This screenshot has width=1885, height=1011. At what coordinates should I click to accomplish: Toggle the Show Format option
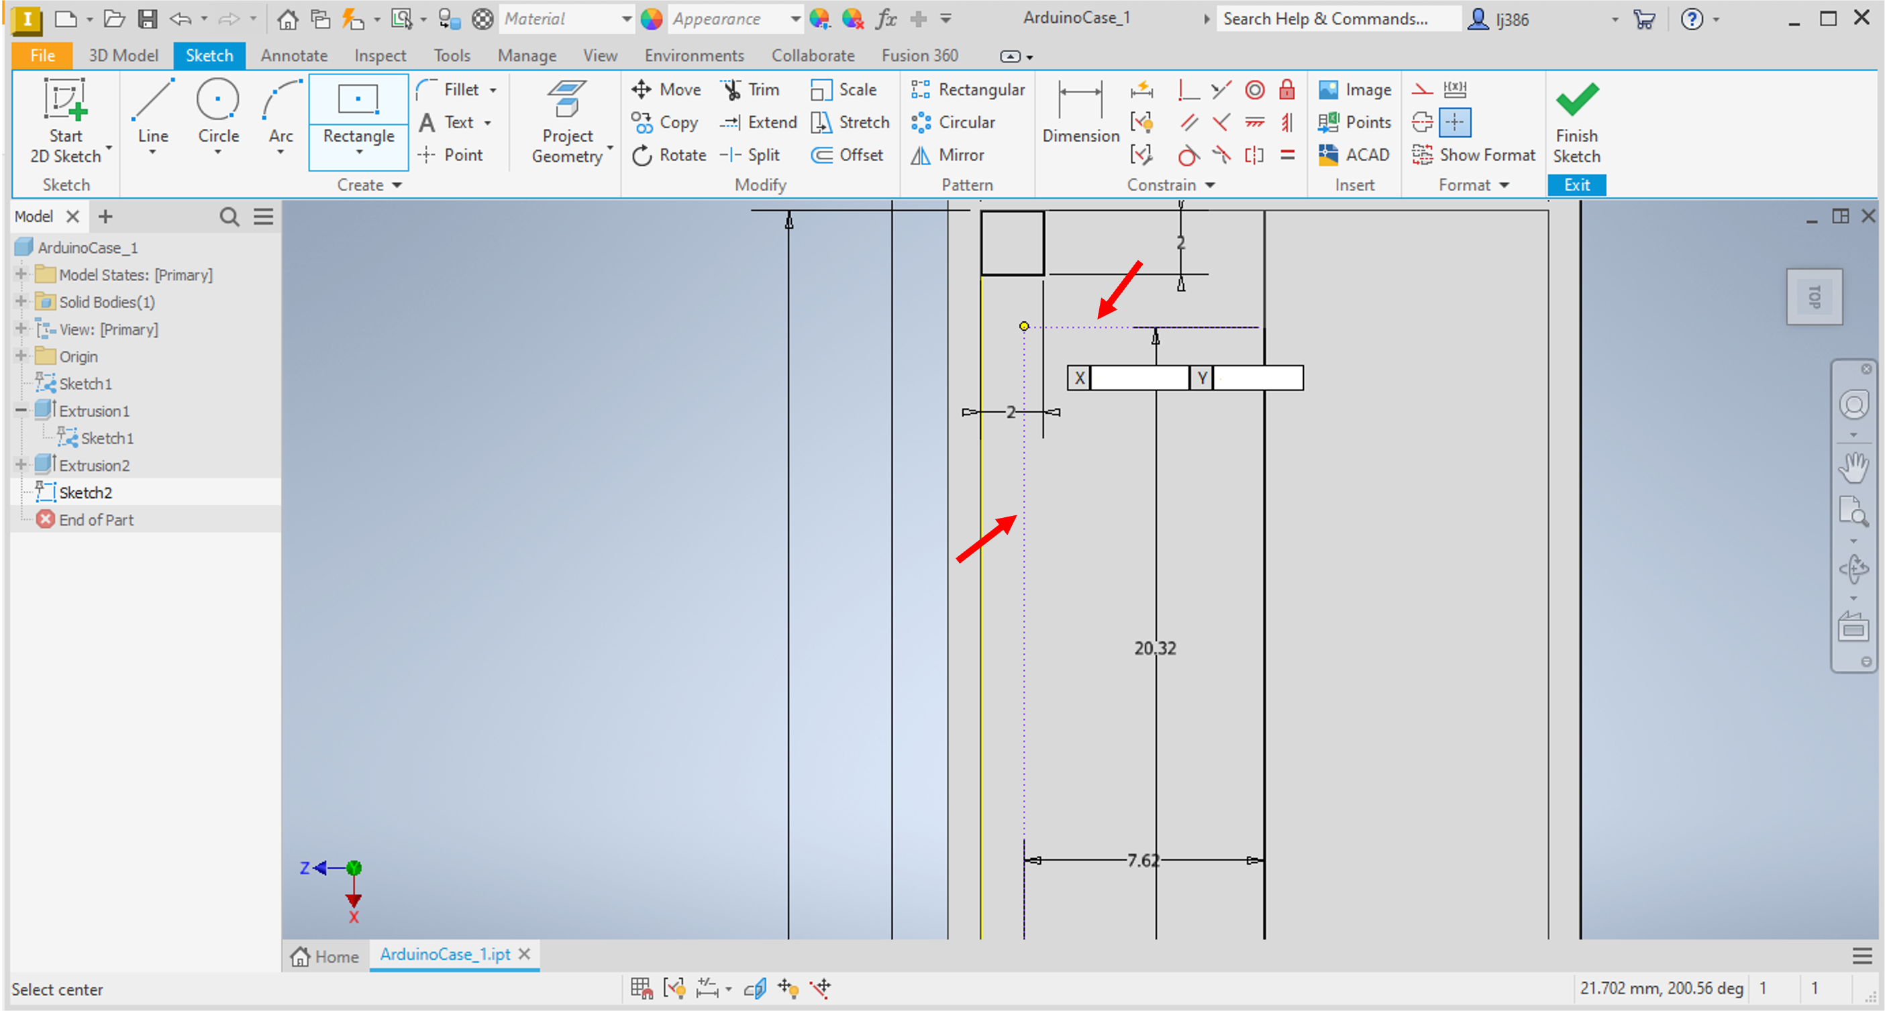(x=1474, y=155)
